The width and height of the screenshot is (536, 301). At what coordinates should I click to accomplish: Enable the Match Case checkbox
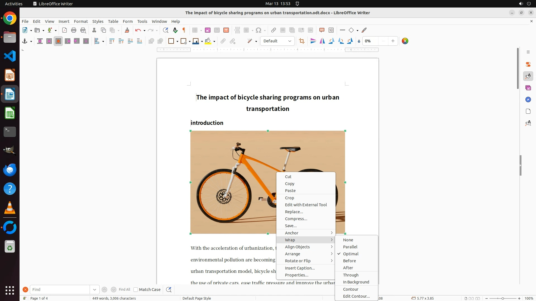point(136,290)
